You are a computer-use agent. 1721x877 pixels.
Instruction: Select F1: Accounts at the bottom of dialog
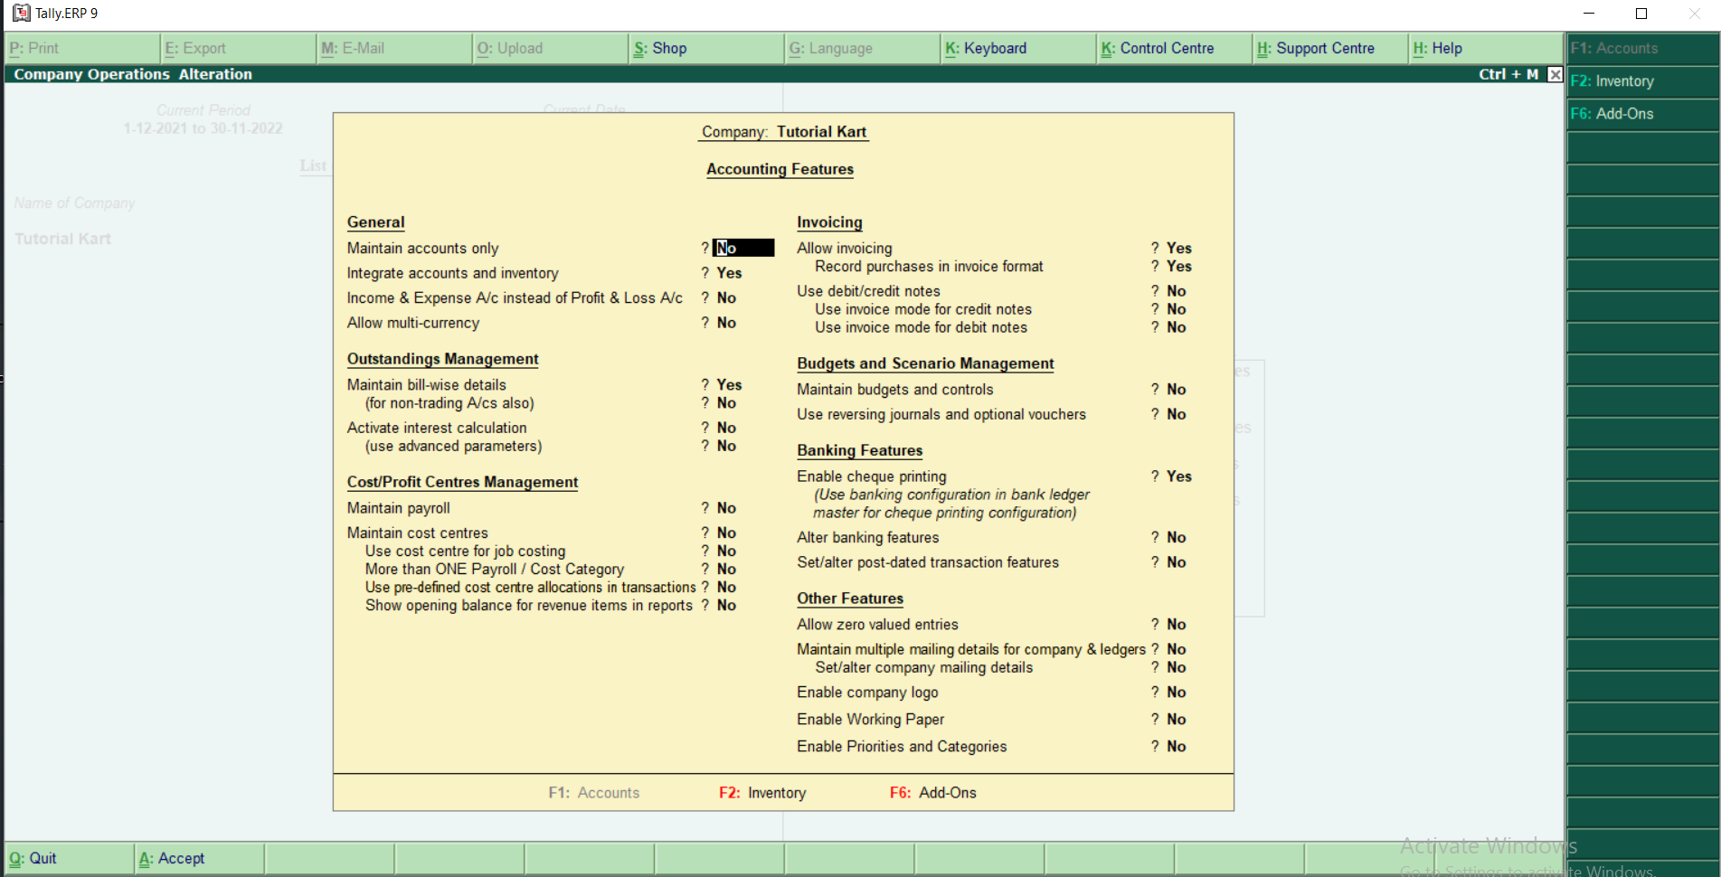click(x=593, y=792)
